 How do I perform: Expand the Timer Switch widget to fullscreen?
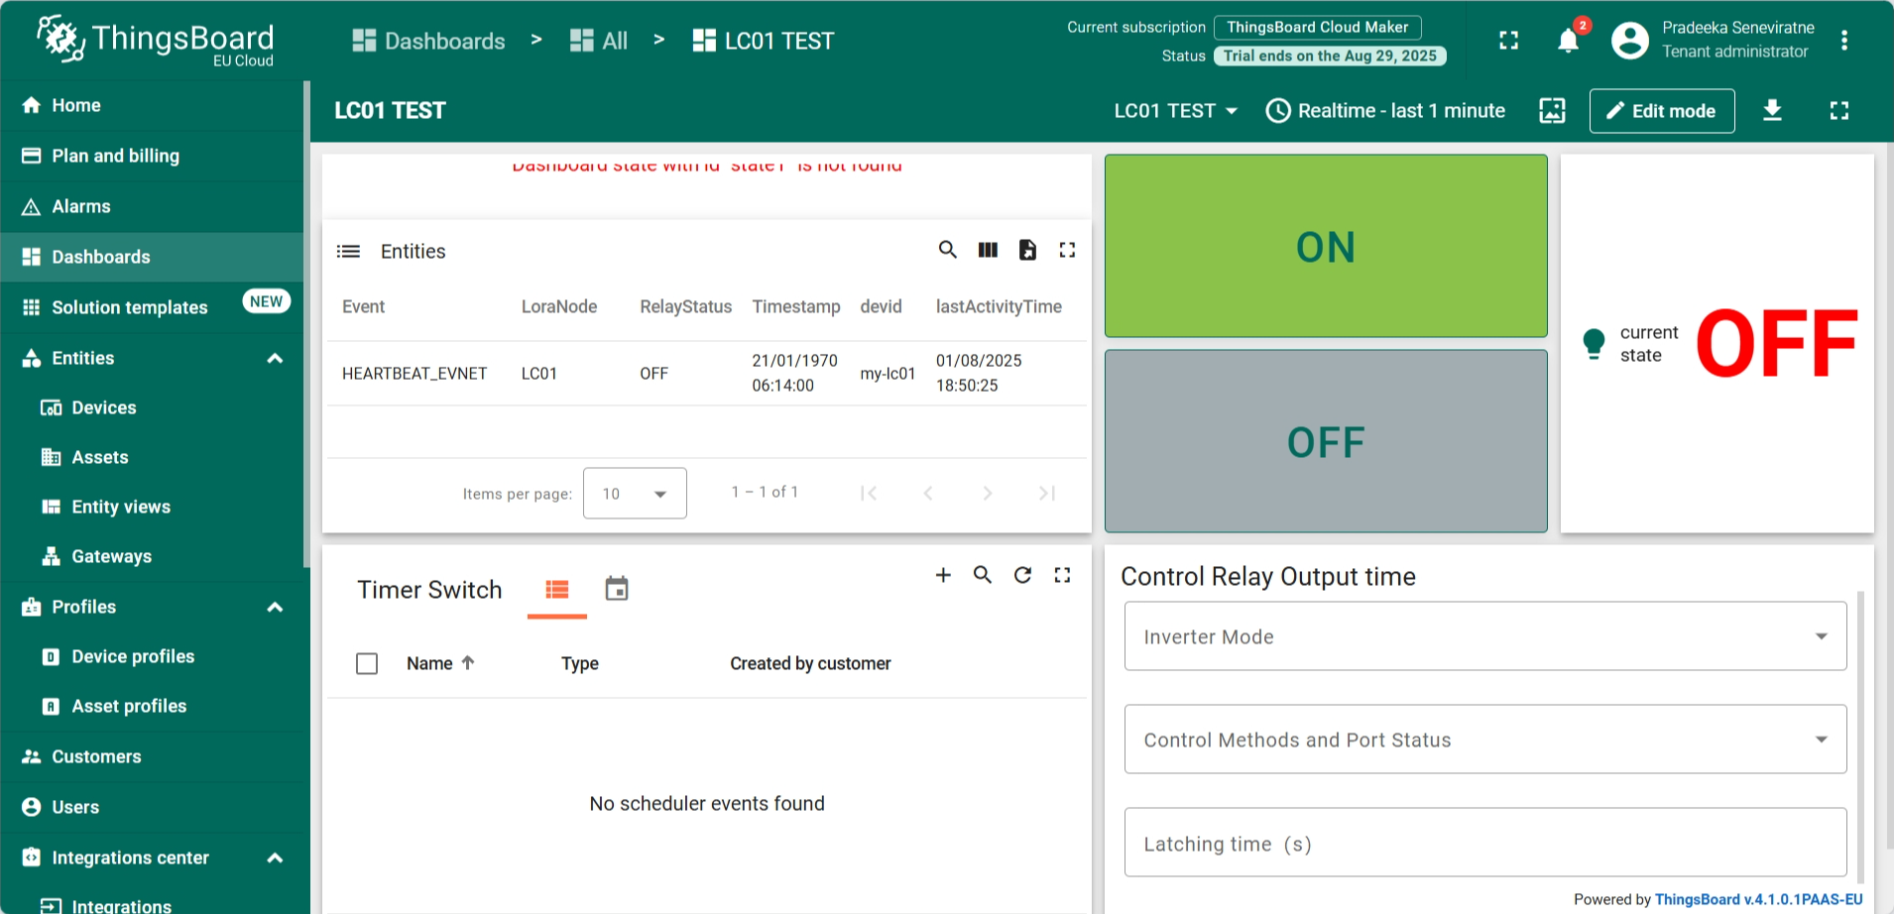click(1062, 575)
